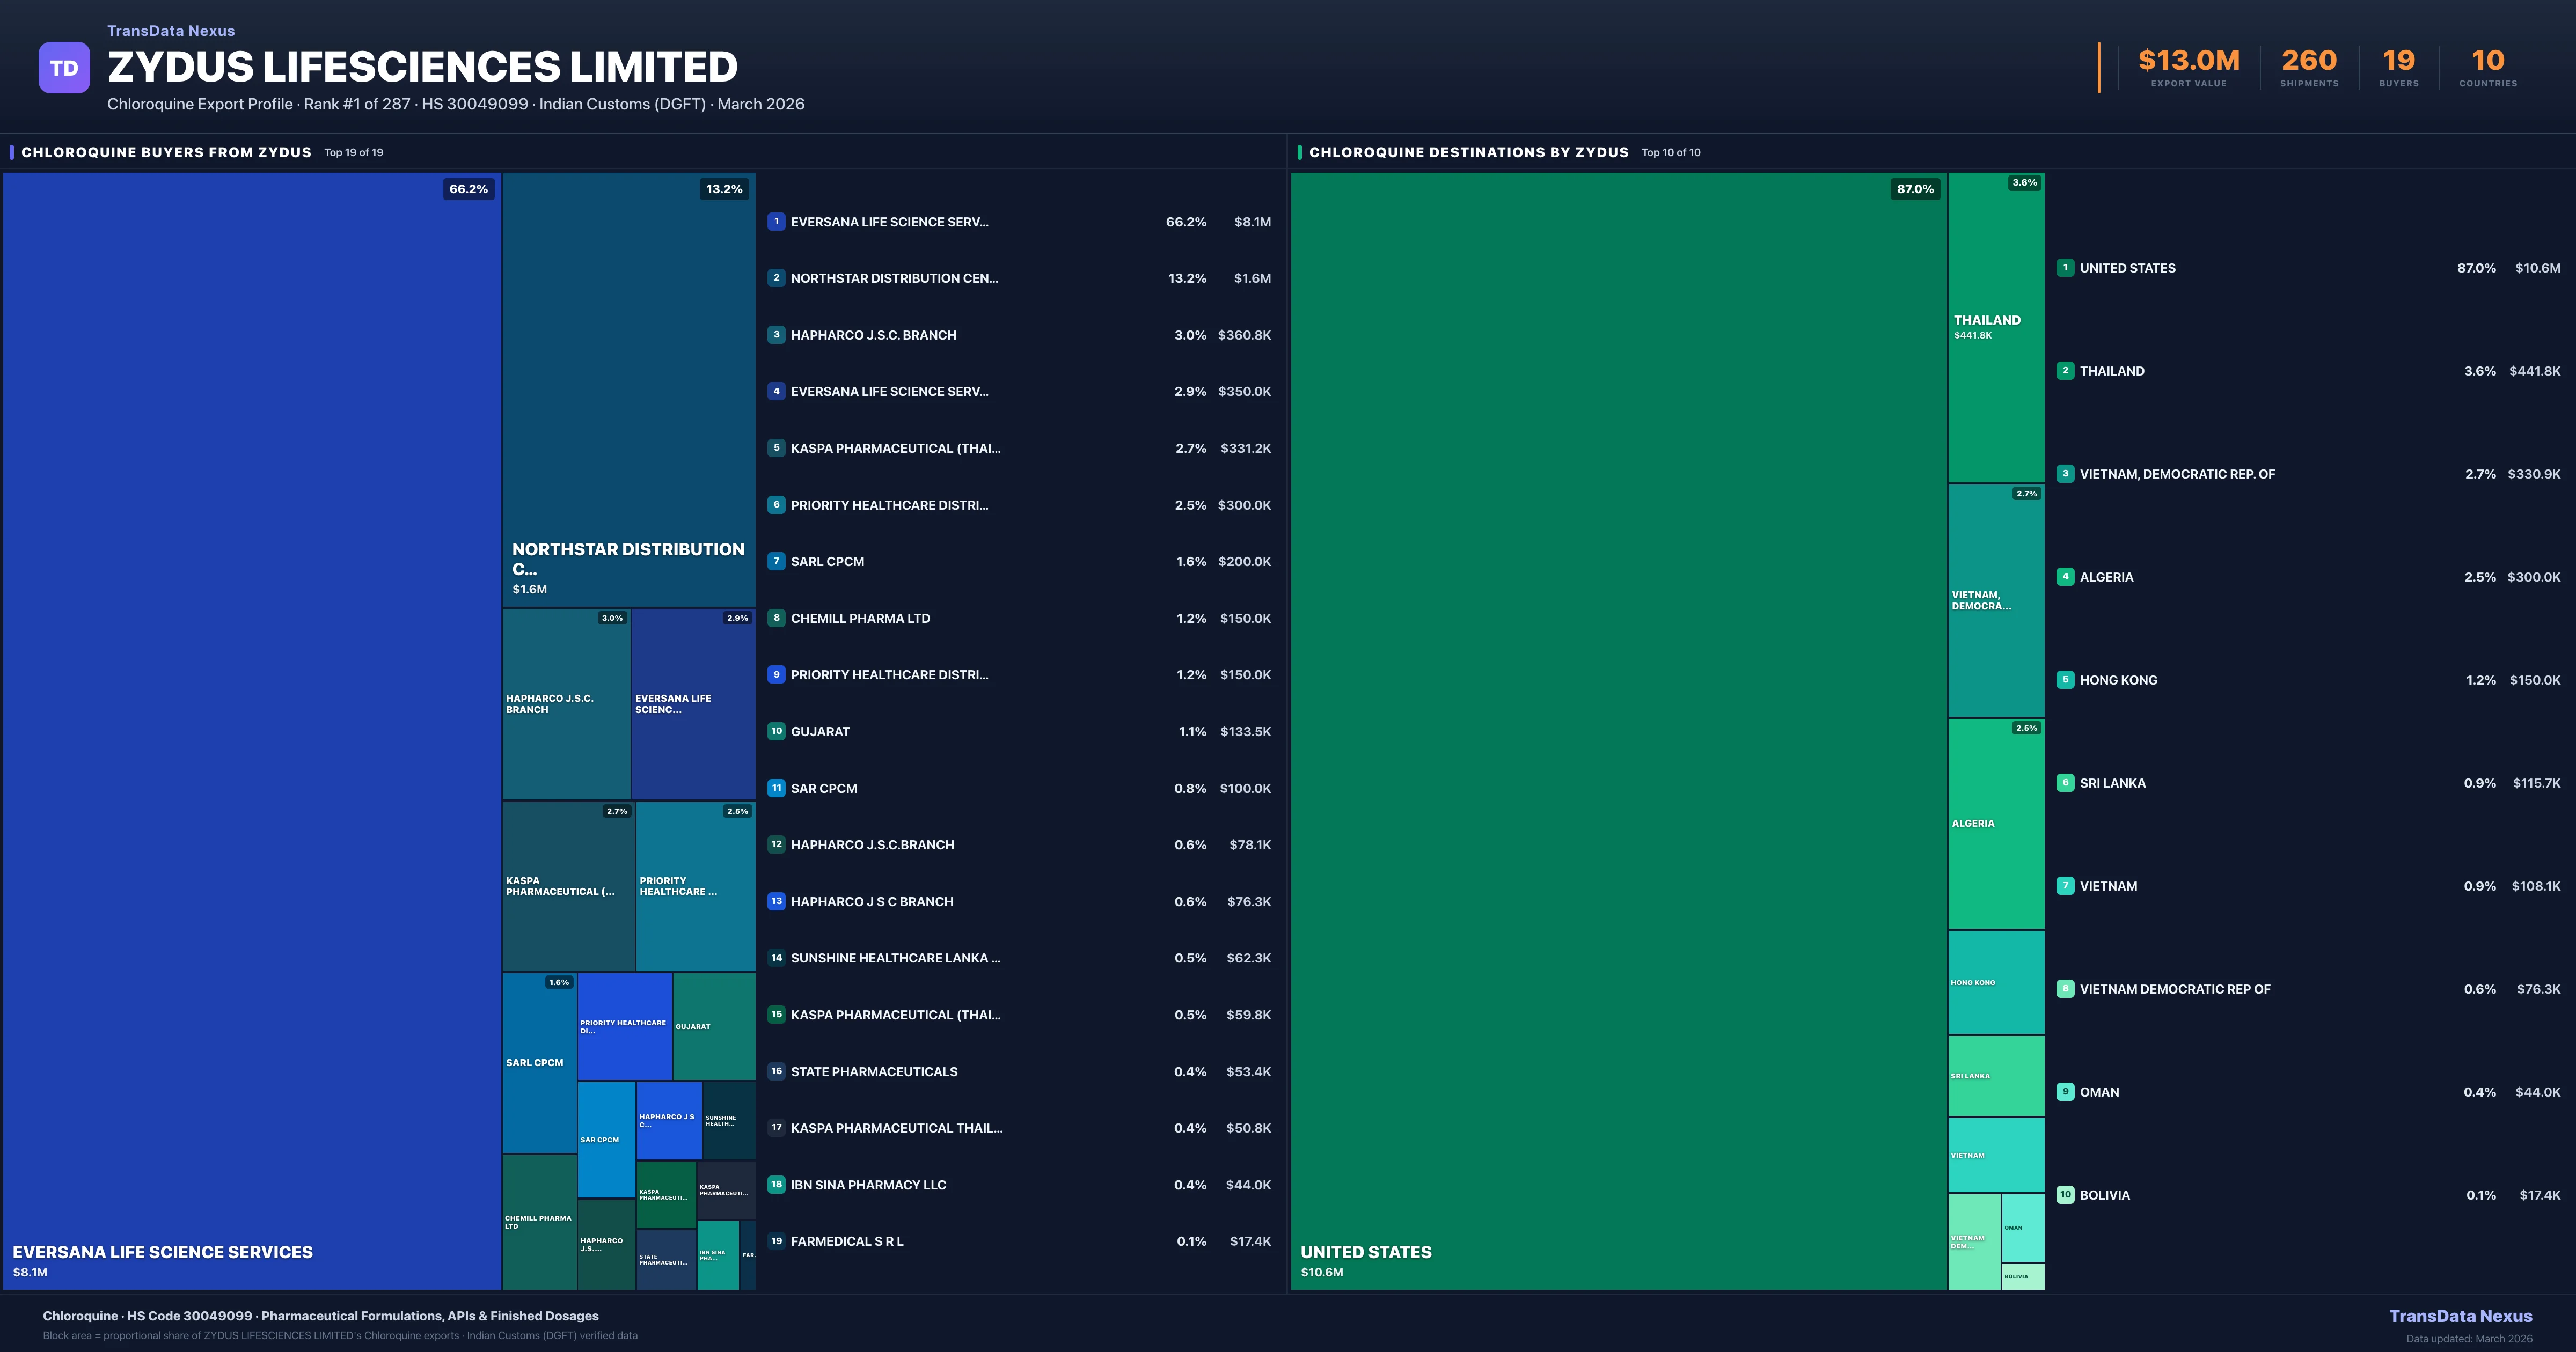Click the purple TD logo icon
This screenshot has height=1352, width=2576.
tap(64, 68)
